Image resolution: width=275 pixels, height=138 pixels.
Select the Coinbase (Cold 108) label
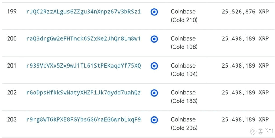point(184,43)
